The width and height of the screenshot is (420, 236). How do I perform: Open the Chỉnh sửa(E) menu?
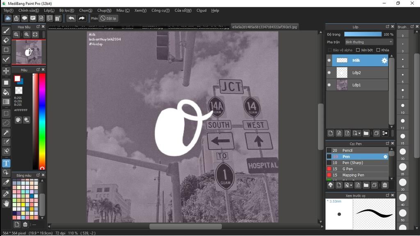pos(29,10)
